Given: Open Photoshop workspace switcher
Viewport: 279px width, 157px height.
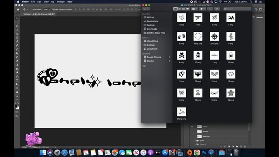Looking at the screenshot, I should [261, 9].
